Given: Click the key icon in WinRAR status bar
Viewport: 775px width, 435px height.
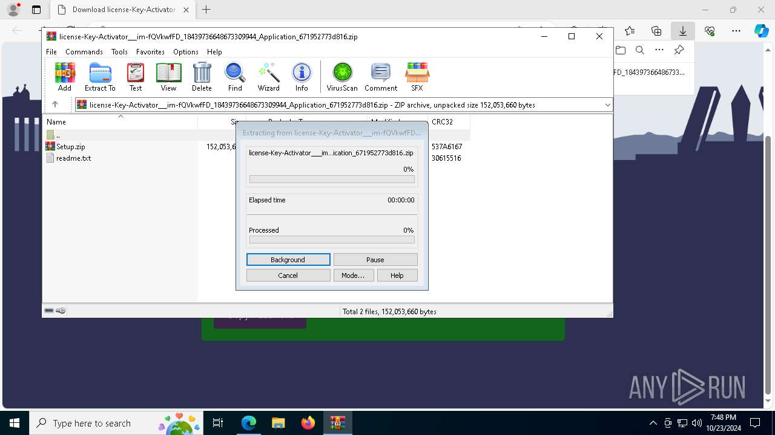Looking at the screenshot, I should 61,311.
